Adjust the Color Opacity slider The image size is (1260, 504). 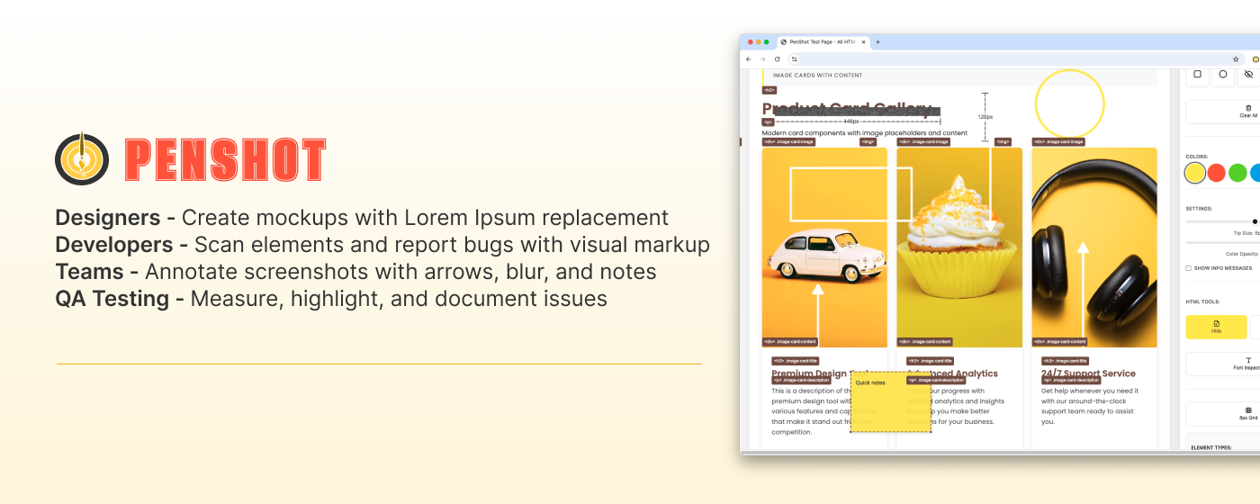click(x=1222, y=242)
